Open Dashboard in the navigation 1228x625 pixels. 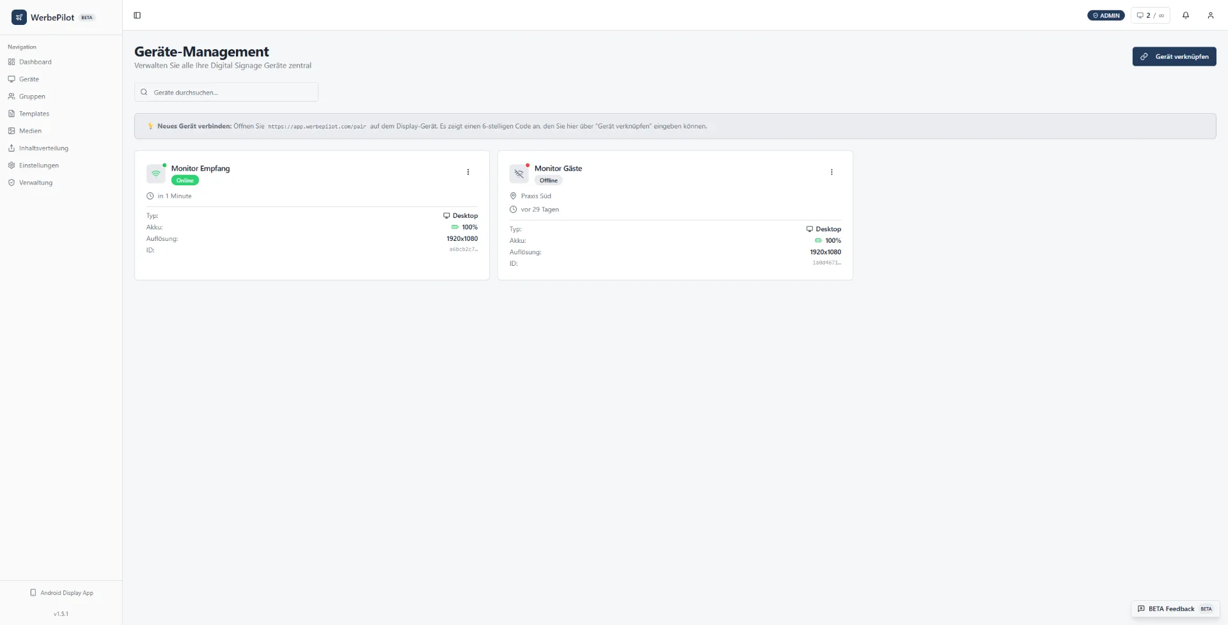pyautogui.click(x=35, y=62)
